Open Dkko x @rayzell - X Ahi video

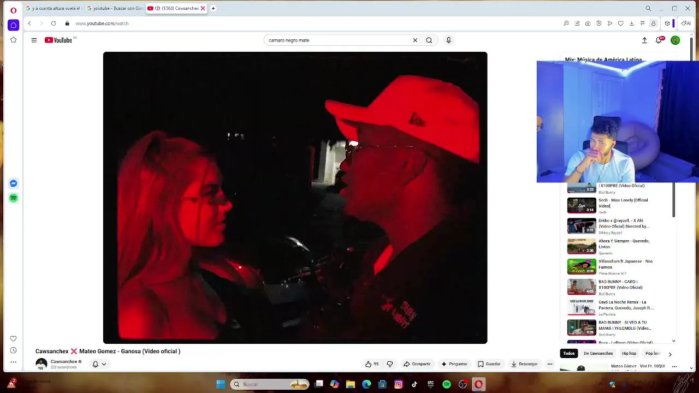point(582,226)
